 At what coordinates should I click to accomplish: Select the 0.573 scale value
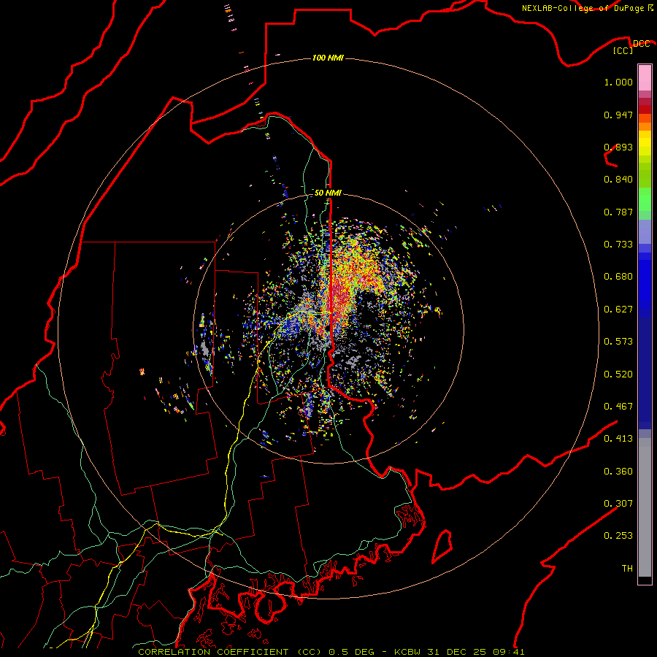618,342
